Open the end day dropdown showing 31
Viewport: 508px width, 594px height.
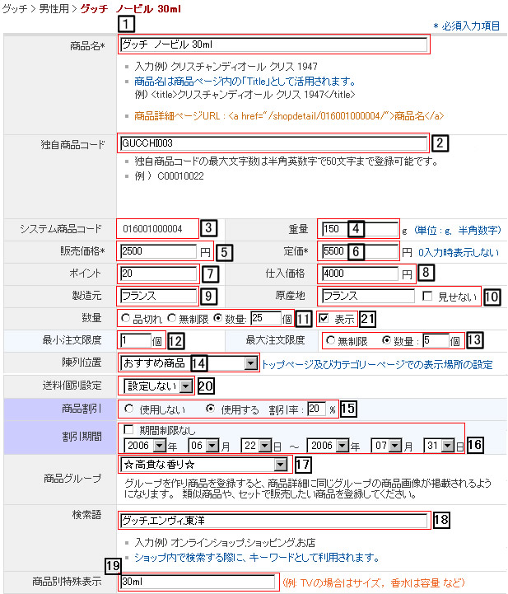[439, 446]
